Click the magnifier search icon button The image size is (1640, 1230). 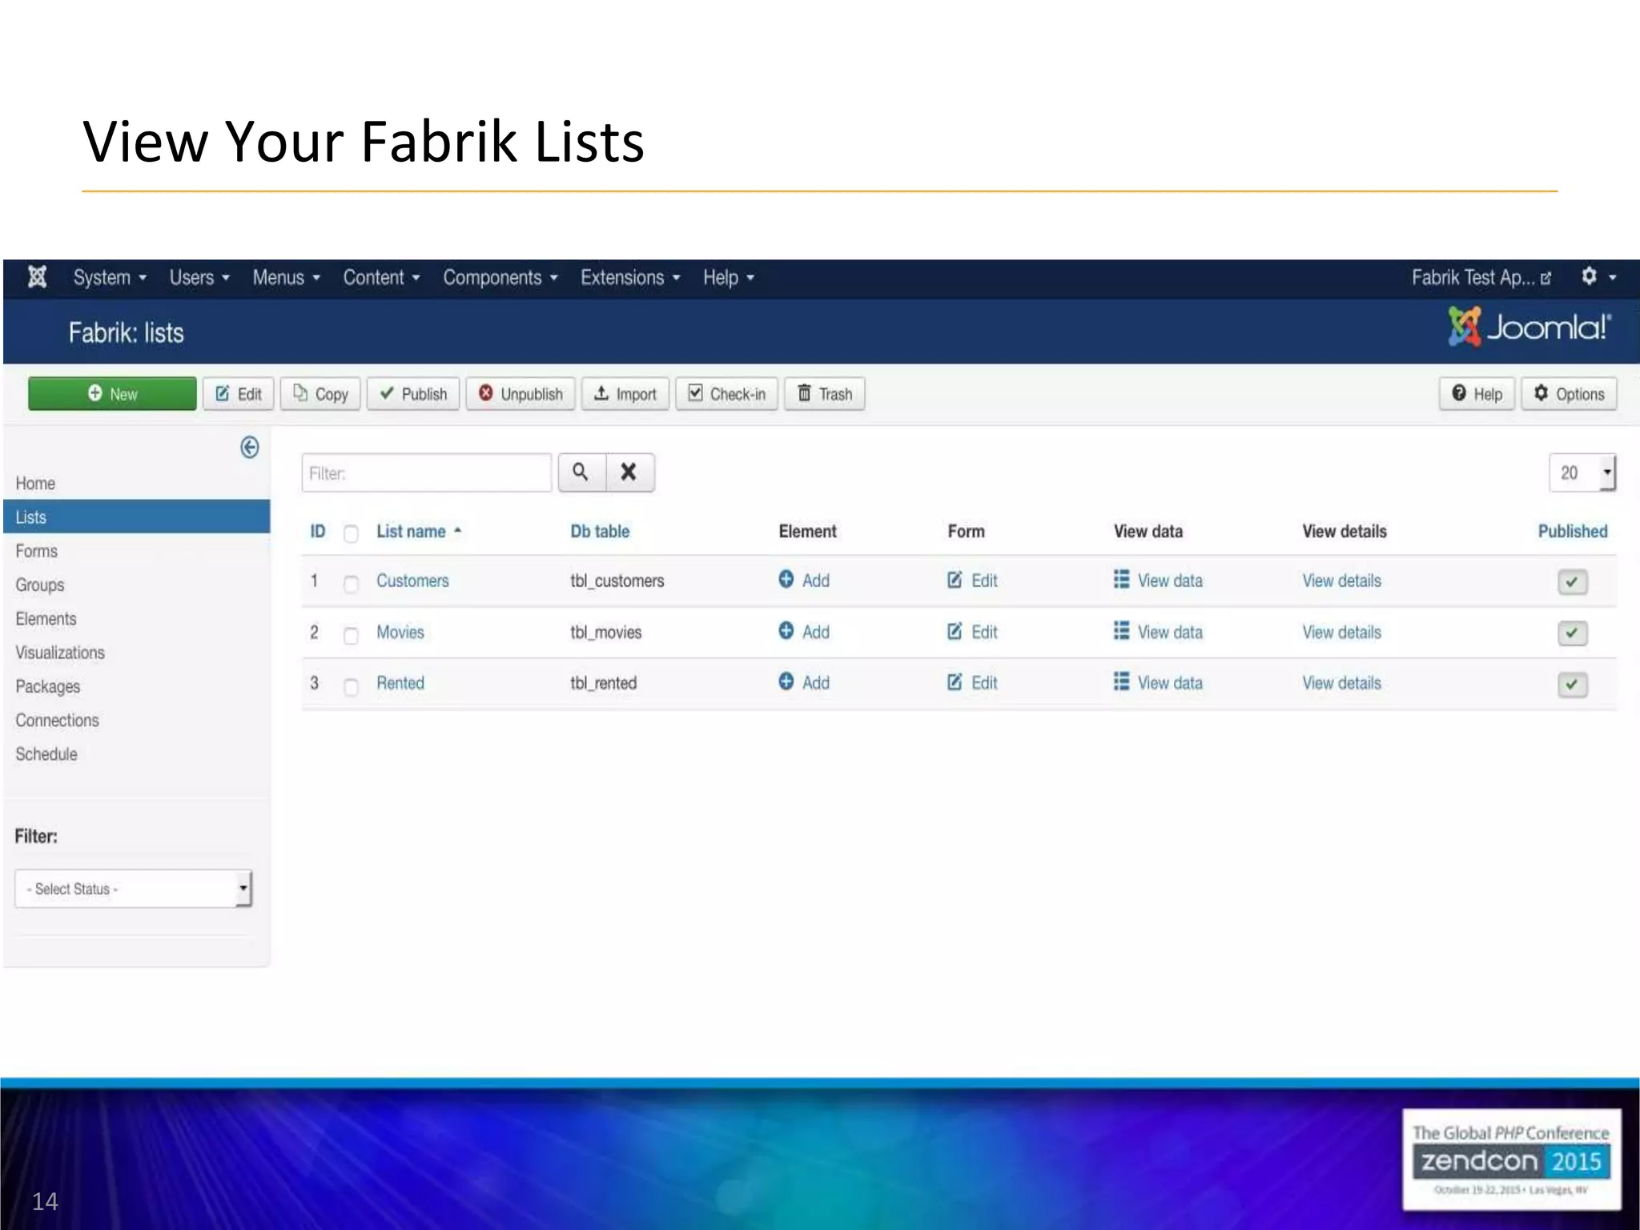click(581, 472)
